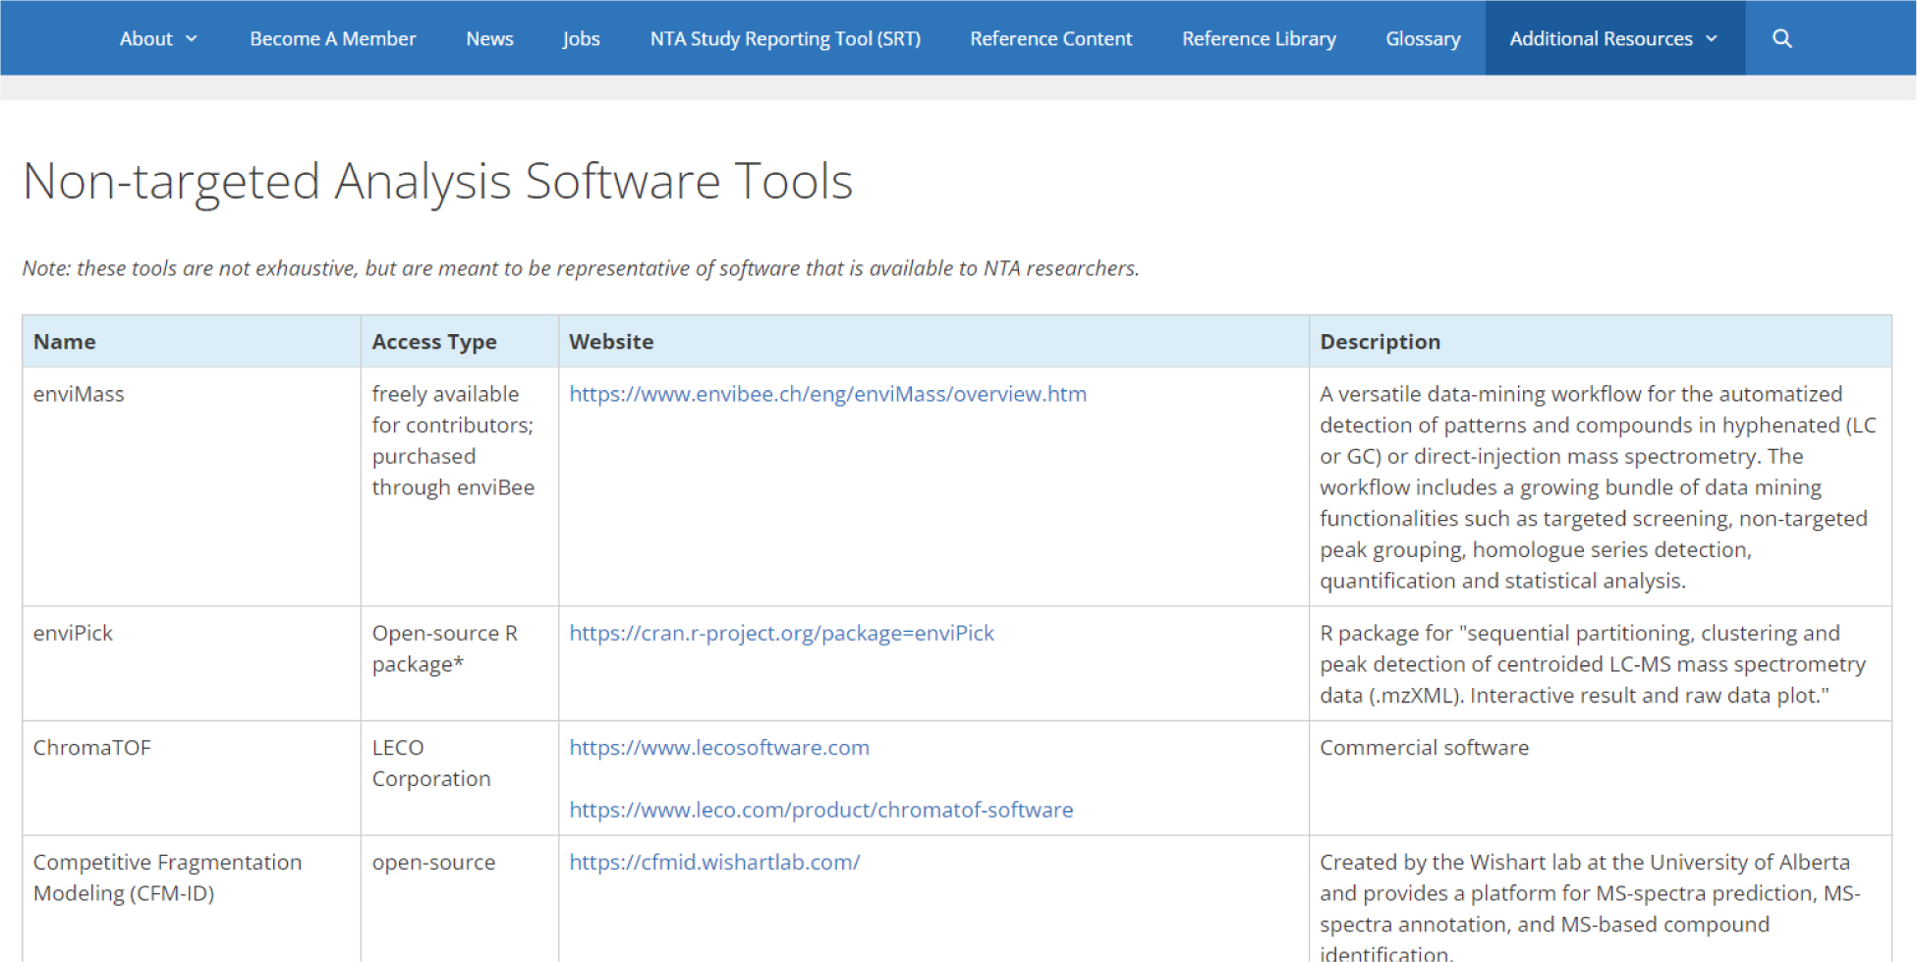Open the Jobs menu item
The height and width of the screenshot is (962, 1917).
point(581,38)
